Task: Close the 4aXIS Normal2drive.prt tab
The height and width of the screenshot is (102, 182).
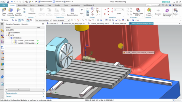Action: click(152, 24)
